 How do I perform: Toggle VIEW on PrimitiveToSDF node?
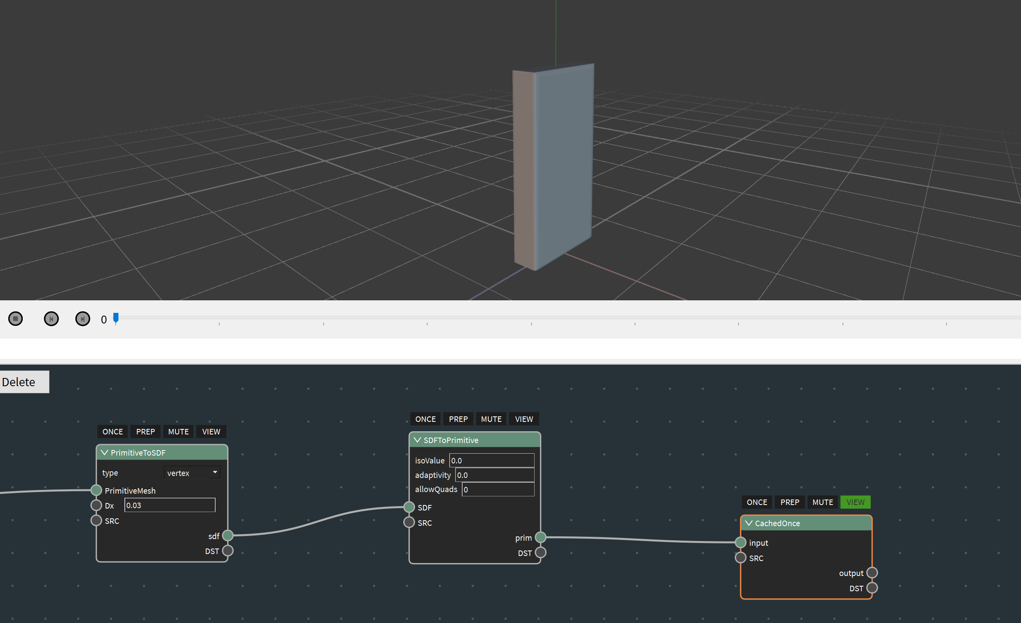(211, 432)
